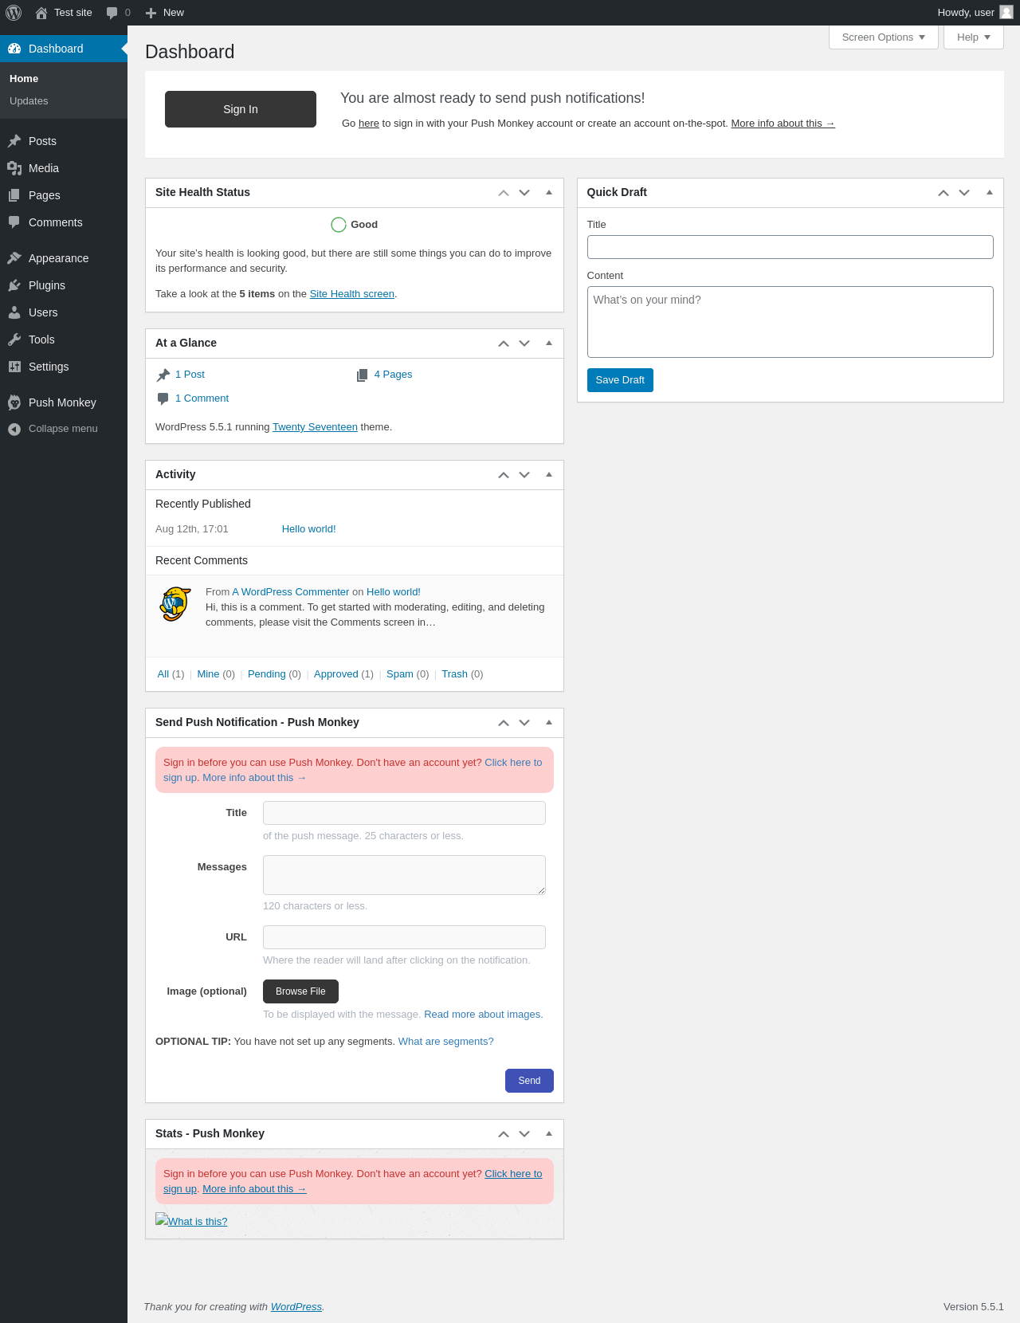
Task: Collapse the Activity panel
Action: coord(549,474)
